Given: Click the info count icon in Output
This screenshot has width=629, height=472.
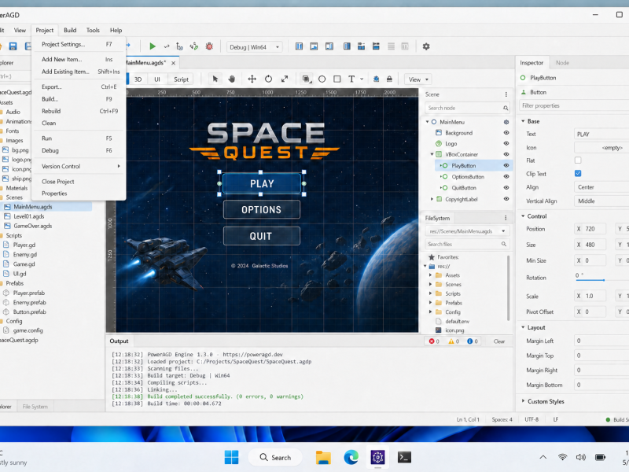Looking at the screenshot, I should 469,341.
